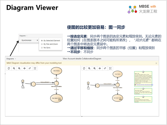Click refresh icon in right diagram toolbar
This screenshot has height=125, width=167.
pyautogui.click(x=84, y=68)
